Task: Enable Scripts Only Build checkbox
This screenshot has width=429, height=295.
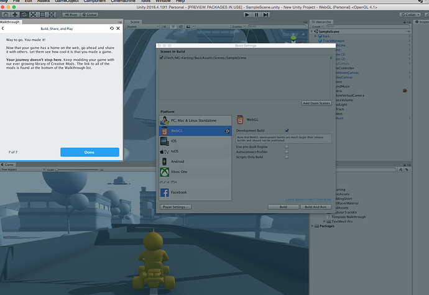Action: click(287, 157)
